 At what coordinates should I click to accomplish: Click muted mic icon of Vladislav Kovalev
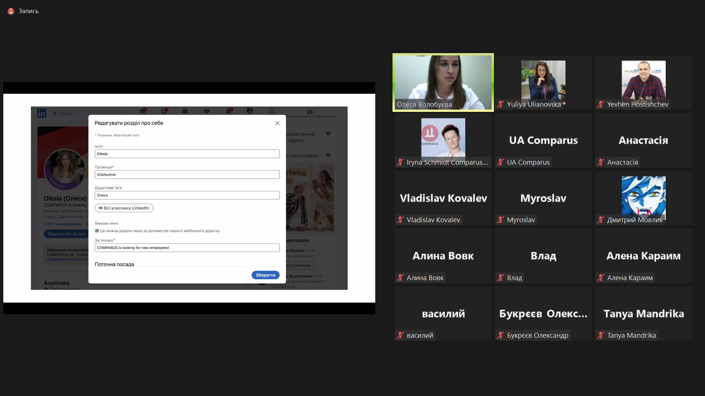click(400, 220)
